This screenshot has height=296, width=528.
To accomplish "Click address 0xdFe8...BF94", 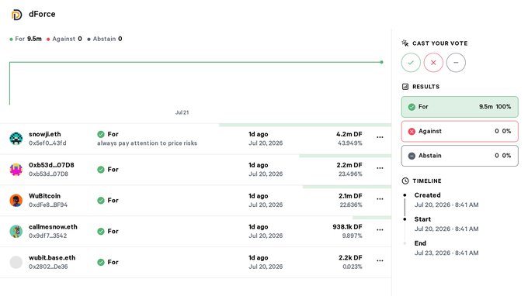I will [48, 205].
